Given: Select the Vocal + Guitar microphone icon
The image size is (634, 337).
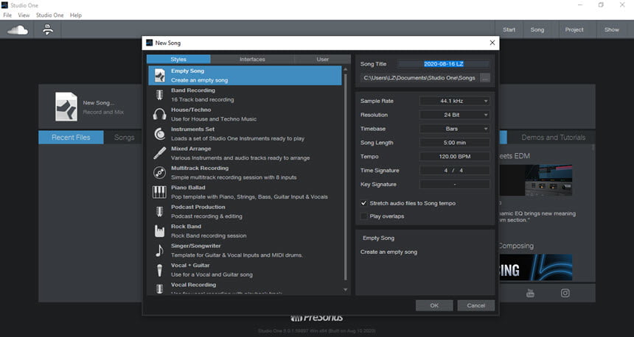Looking at the screenshot, I should [160, 270].
